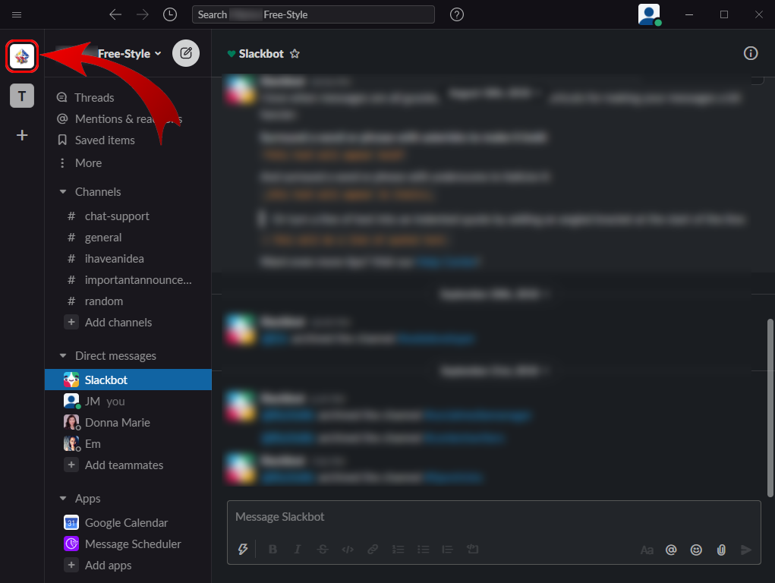Click Add channels

(x=118, y=323)
